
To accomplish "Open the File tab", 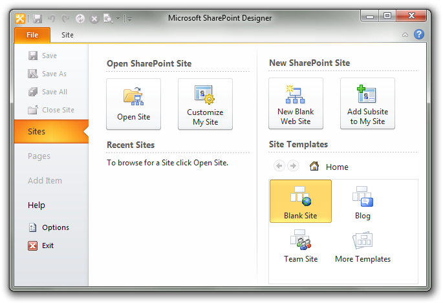I will tap(32, 35).
